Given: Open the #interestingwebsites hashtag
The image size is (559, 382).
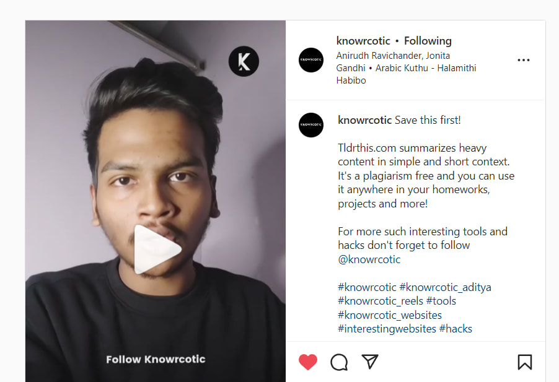Looking at the screenshot, I should click(387, 329).
